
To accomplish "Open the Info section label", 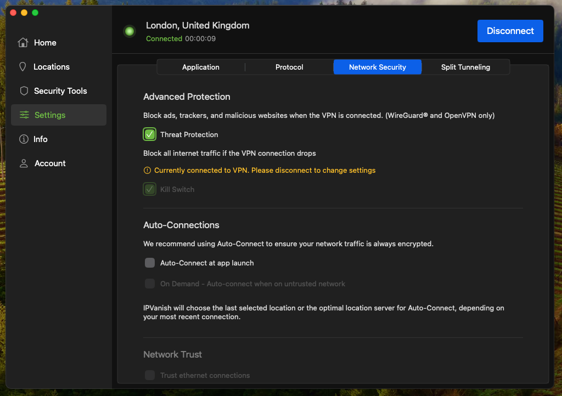I will pos(41,139).
